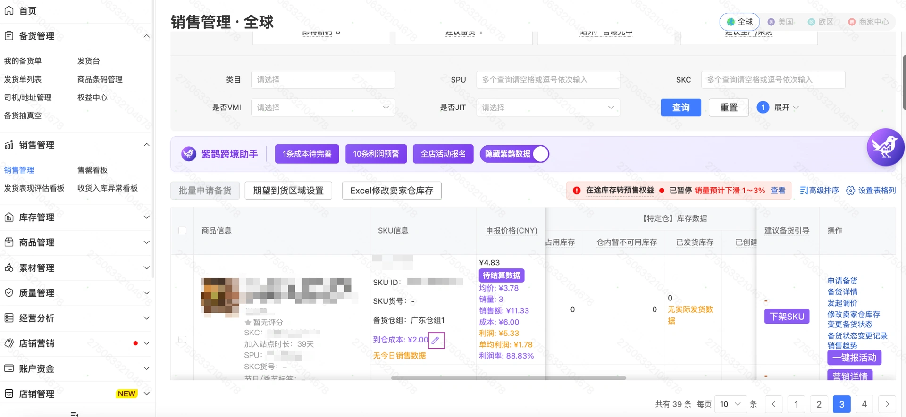Viewport: 906px width, 417px height.
Task: Click the 店铺营销 tag icon
Action: [9, 343]
